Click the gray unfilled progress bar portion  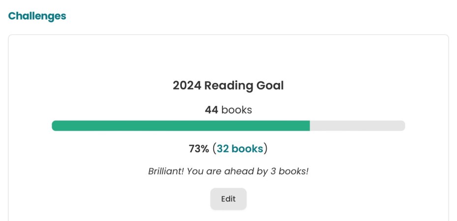coord(357,126)
